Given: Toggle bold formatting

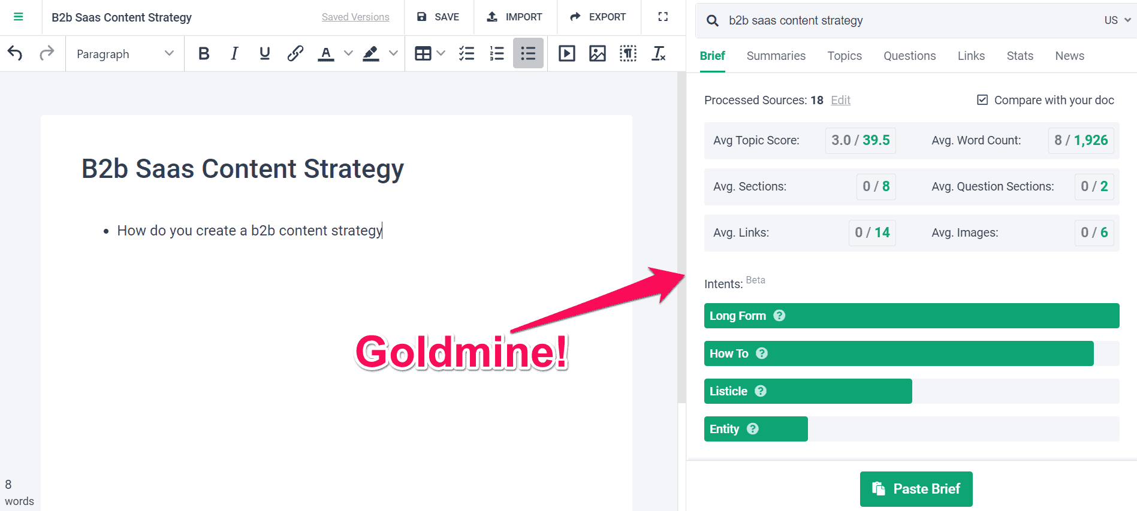Looking at the screenshot, I should [x=204, y=54].
